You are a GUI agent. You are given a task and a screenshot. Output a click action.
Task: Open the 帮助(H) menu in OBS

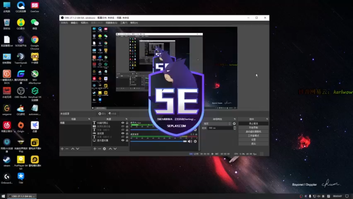pos(134,23)
